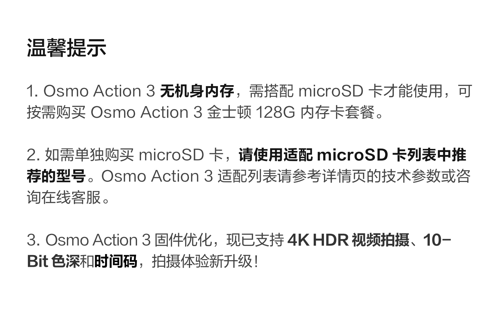Click the number 2. list marker
Viewport: 499px width, 310px height.
pos(34,155)
